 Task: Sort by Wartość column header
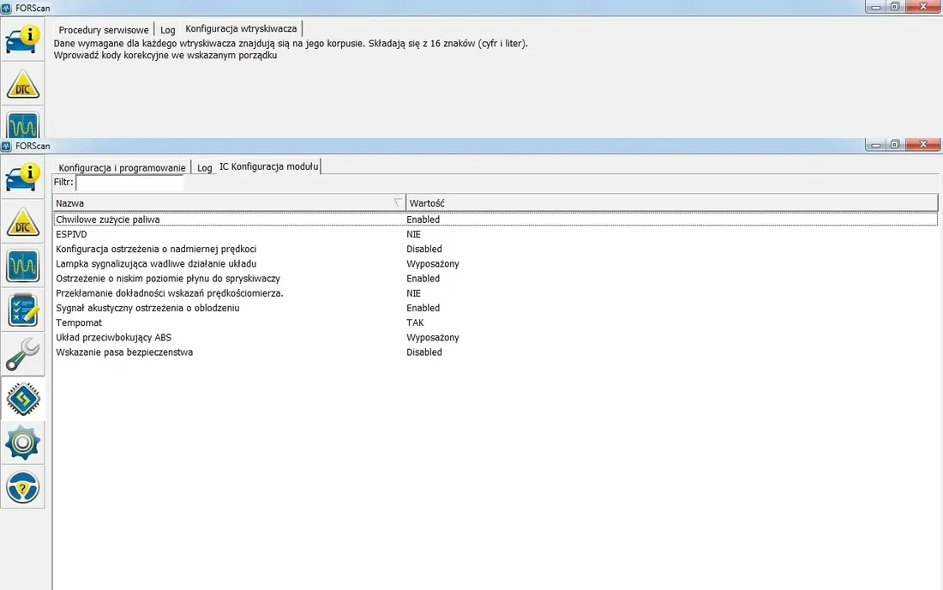[672, 202]
